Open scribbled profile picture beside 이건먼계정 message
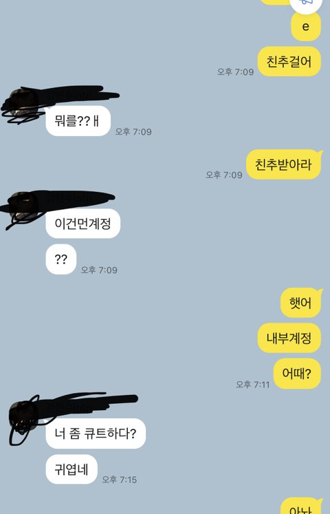This screenshot has height=514, width=330. [23, 206]
